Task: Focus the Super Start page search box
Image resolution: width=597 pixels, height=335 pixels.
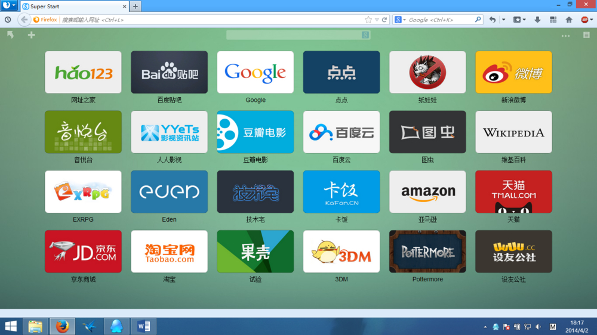Action: pos(294,35)
